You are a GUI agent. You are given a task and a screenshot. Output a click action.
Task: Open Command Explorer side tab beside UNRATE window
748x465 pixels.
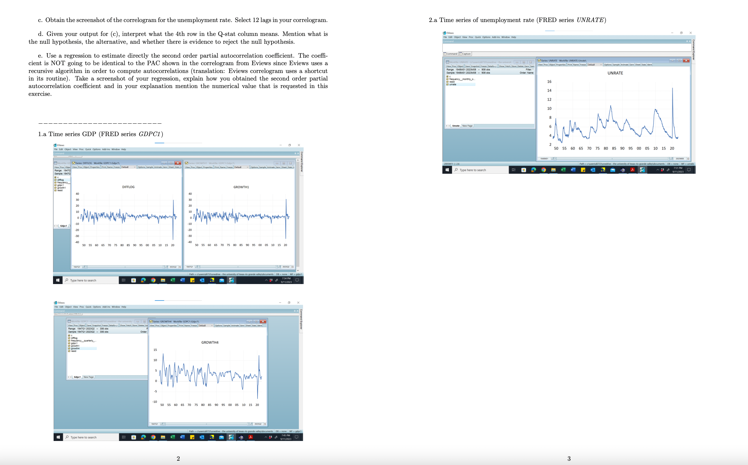click(693, 51)
